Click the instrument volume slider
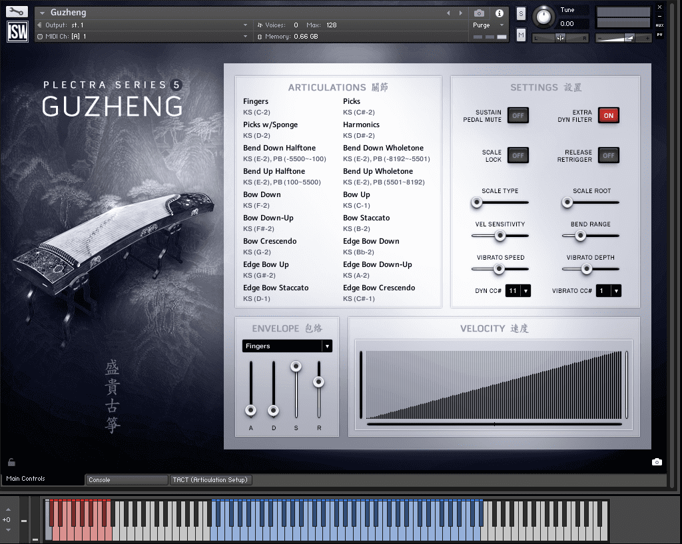The width and height of the screenshot is (682, 544). pos(623,38)
